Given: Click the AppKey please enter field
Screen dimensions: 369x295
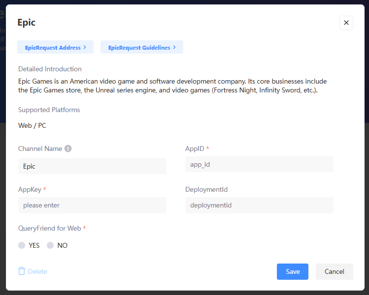Looking at the screenshot, I should tap(92, 206).
